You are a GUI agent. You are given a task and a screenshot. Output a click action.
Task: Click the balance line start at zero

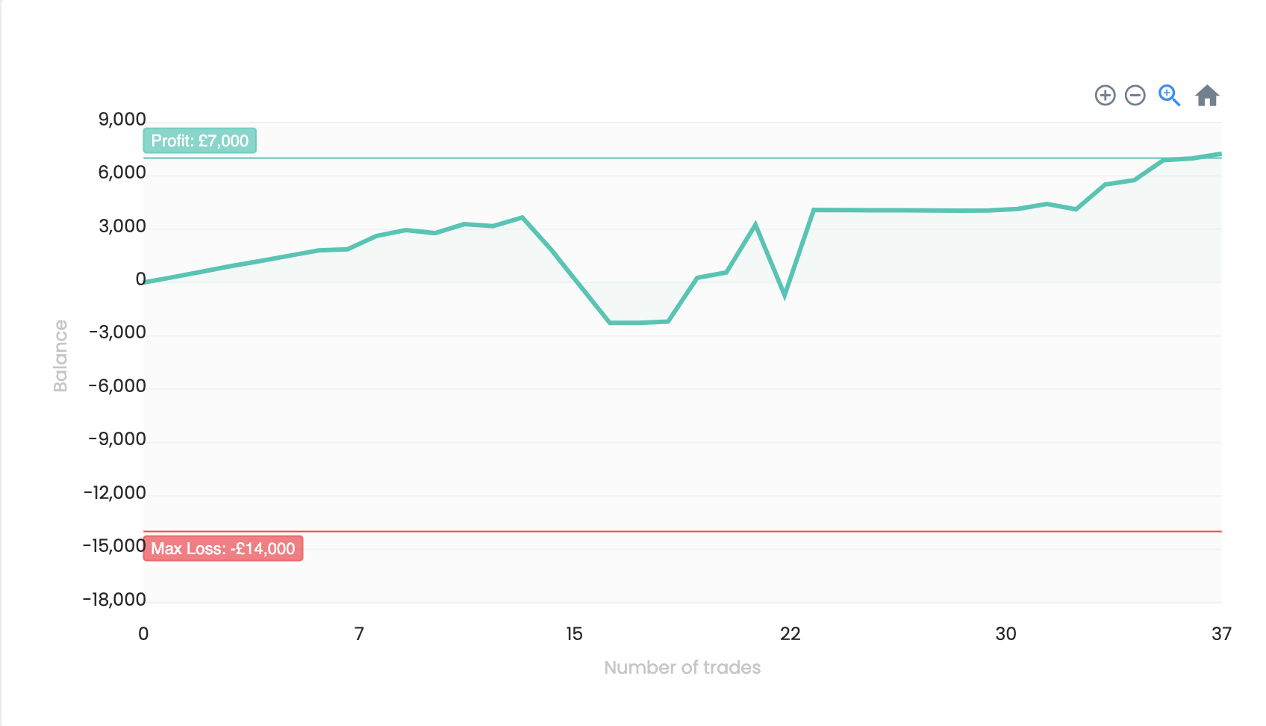(x=145, y=282)
